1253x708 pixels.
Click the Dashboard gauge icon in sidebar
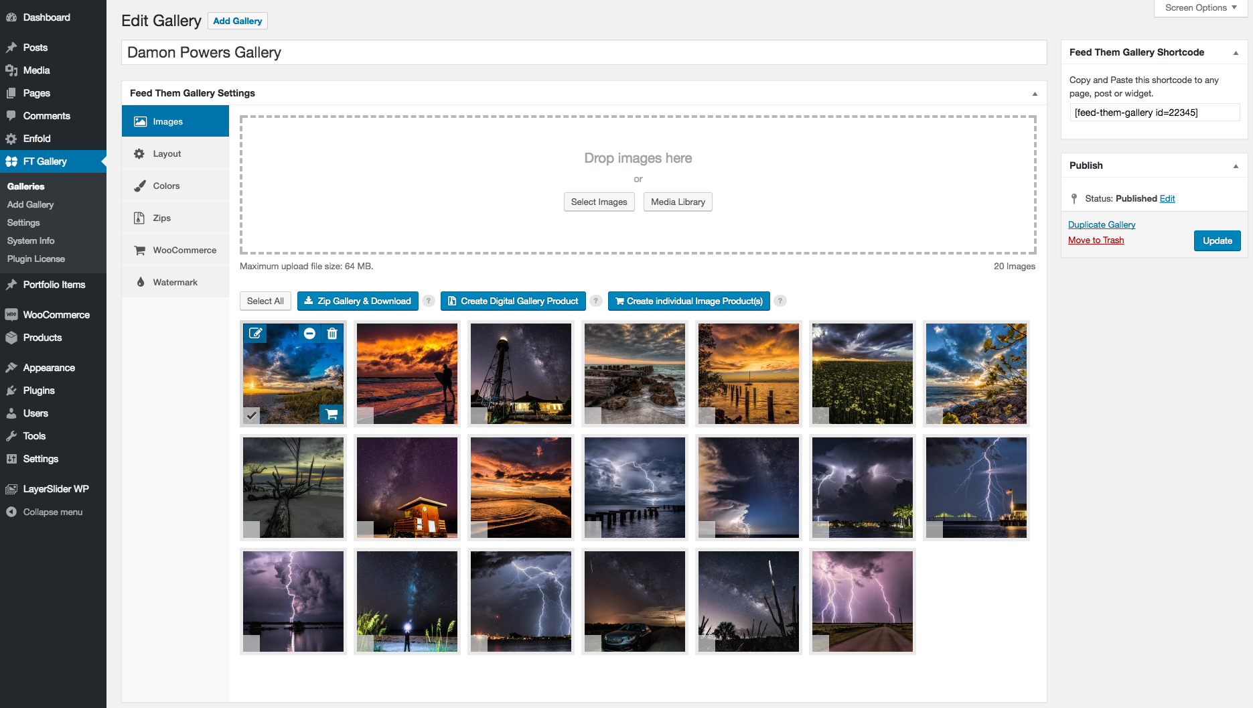pos(11,17)
